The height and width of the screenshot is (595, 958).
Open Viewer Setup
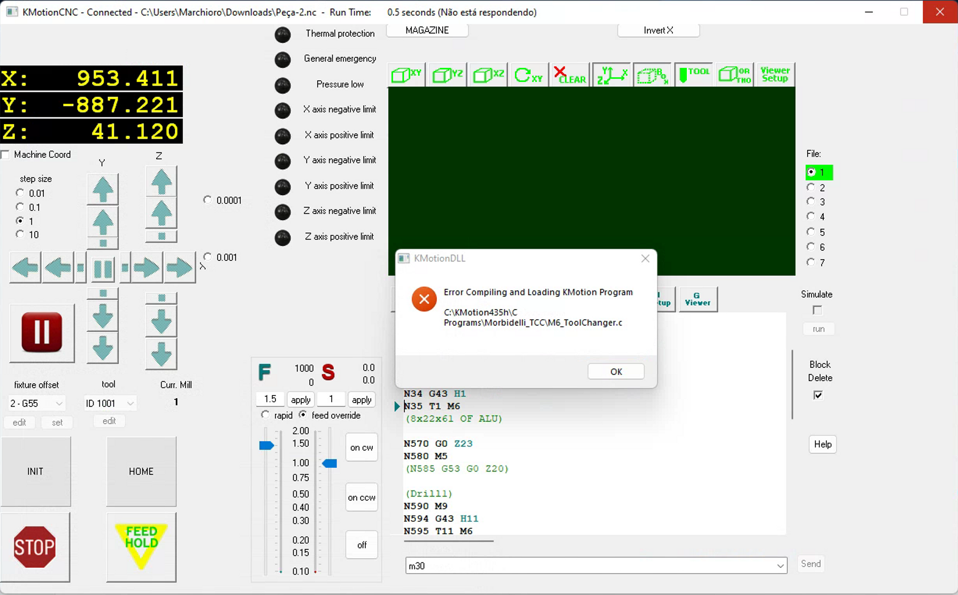(775, 75)
